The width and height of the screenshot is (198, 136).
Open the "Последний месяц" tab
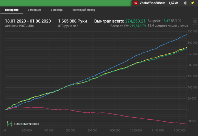83,10
